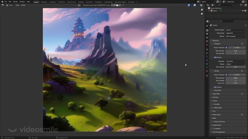Open the World properties tab
This screenshot has width=248, height=139.
[207, 45]
